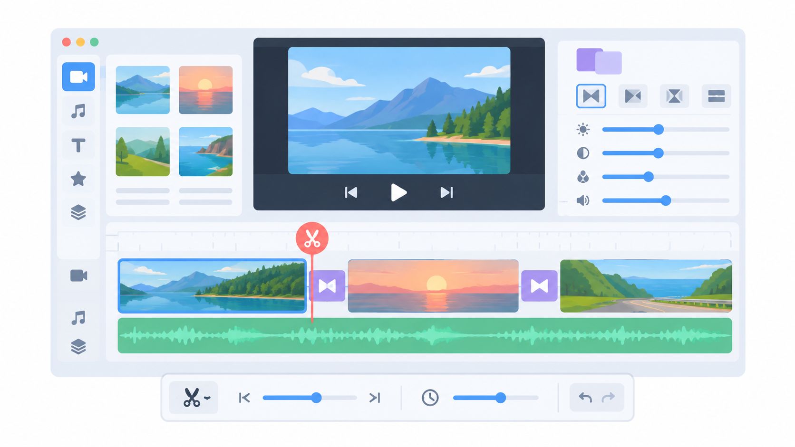Open the Text tool in sidebar
Screen dimensions: 795x447
tap(78, 145)
